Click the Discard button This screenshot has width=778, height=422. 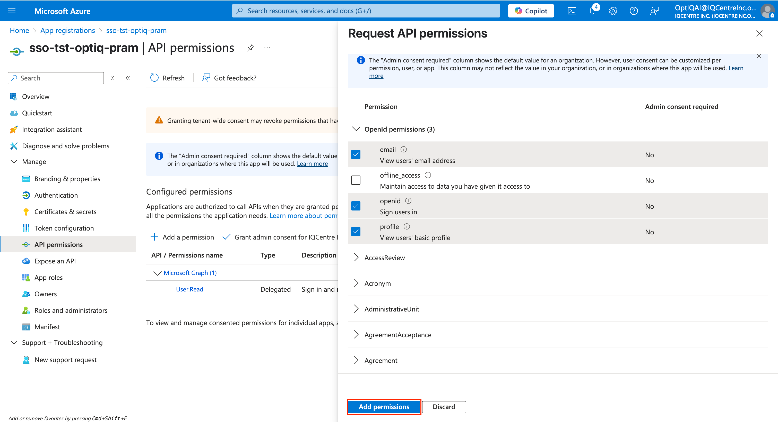click(444, 407)
